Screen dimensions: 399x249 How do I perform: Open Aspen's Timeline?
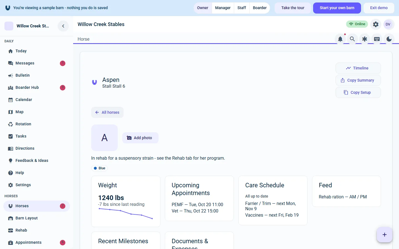pyautogui.click(x=358, y=68)
